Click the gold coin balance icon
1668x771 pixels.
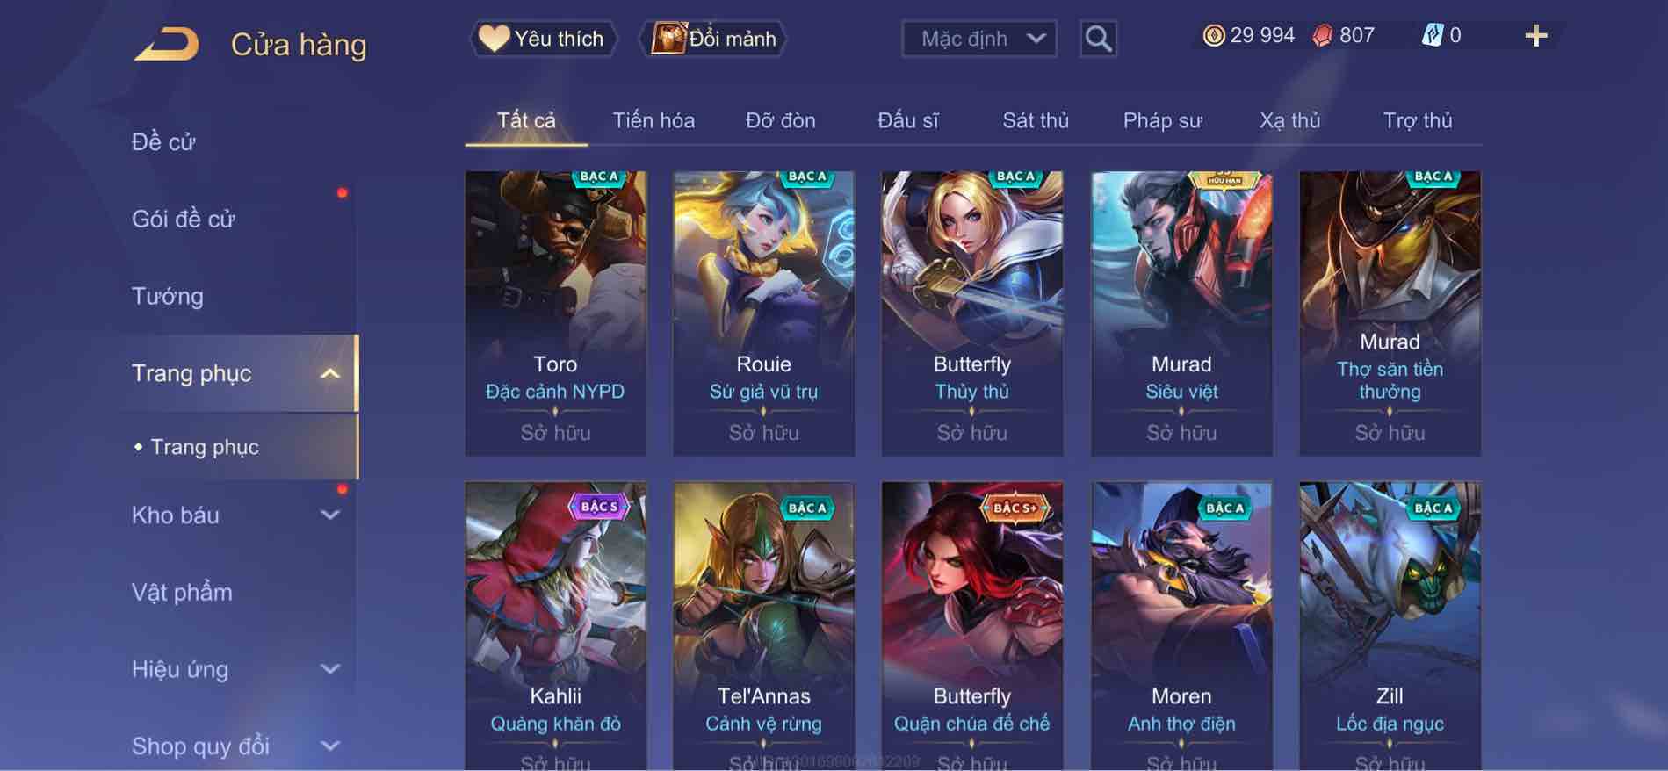pyautogui.click(x=1213, y=36)
